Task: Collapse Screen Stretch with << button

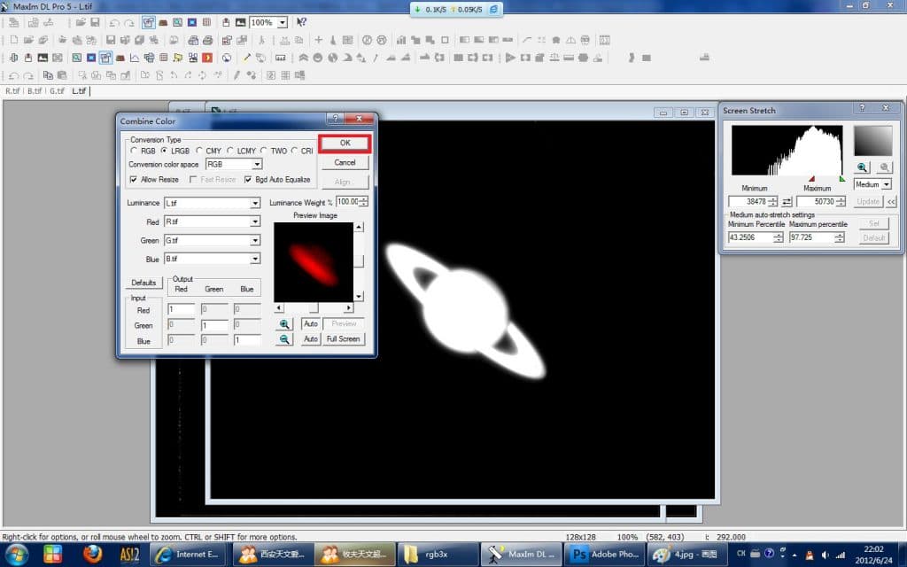Action: point(891,202)
